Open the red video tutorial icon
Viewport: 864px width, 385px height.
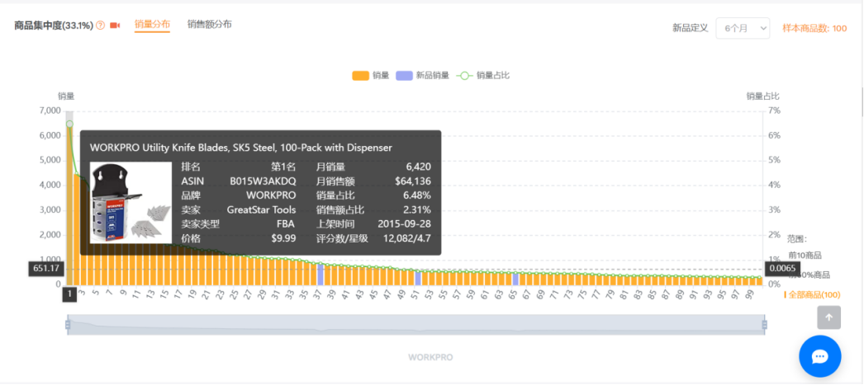(115, 26)
